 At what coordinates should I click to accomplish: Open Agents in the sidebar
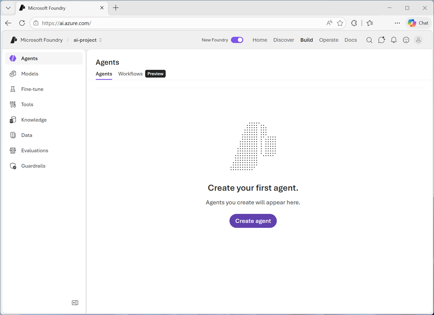(x=44, y=58)
